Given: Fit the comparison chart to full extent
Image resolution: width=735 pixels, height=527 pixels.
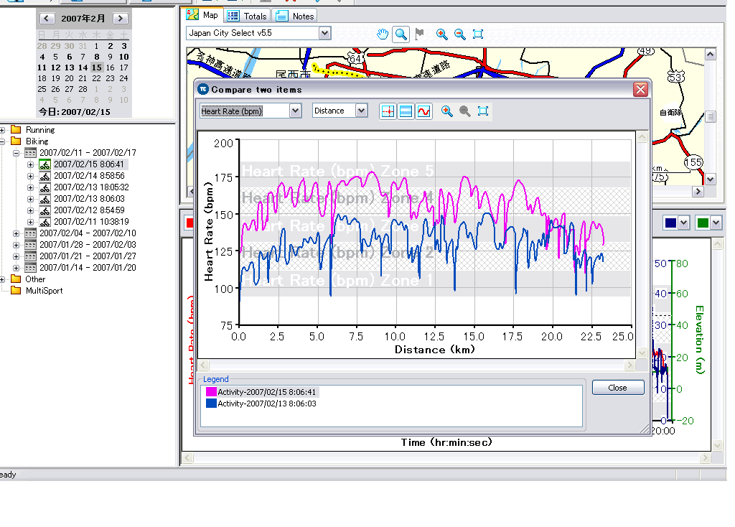Looking at the screenshot, I should (x=483, y=111).
